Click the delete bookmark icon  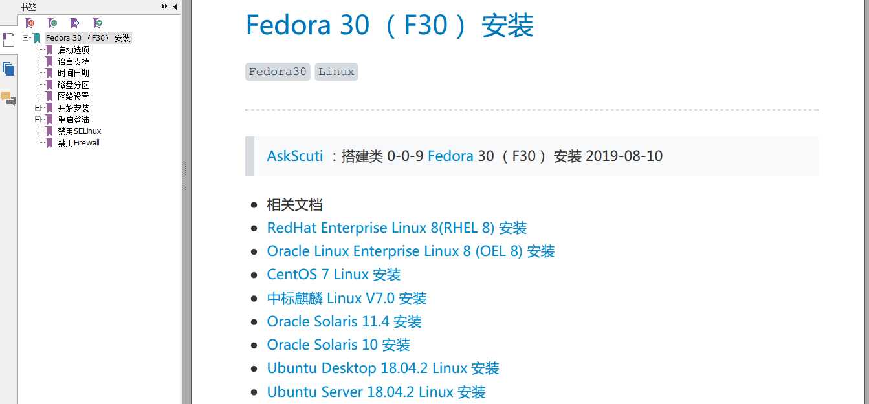(x=30, y=23)
